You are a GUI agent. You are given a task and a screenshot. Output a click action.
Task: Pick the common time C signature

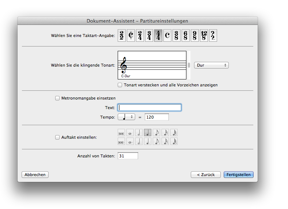(x=167, y=36)
